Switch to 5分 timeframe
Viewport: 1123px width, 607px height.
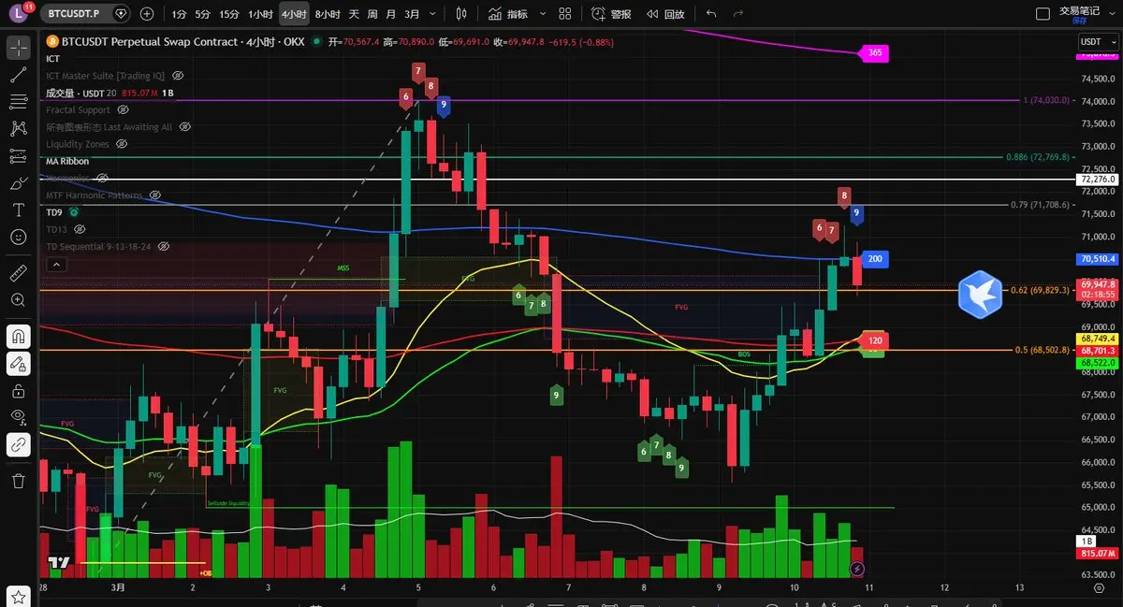coord(202,14)
